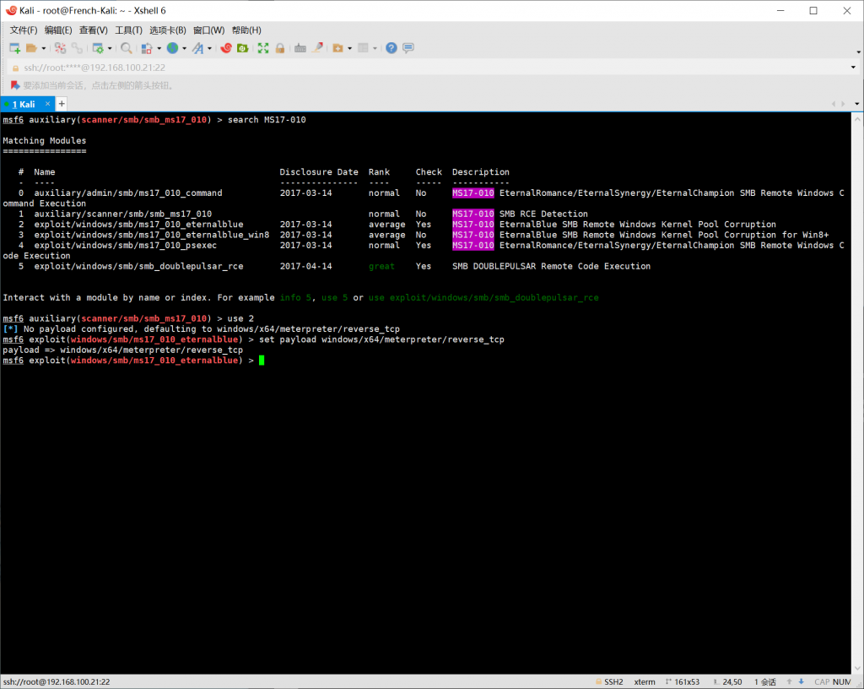Viewport: 864px width, 689px height.
Task: Click the smb_doublepulsar_rce module name
Action: (138, 266)
